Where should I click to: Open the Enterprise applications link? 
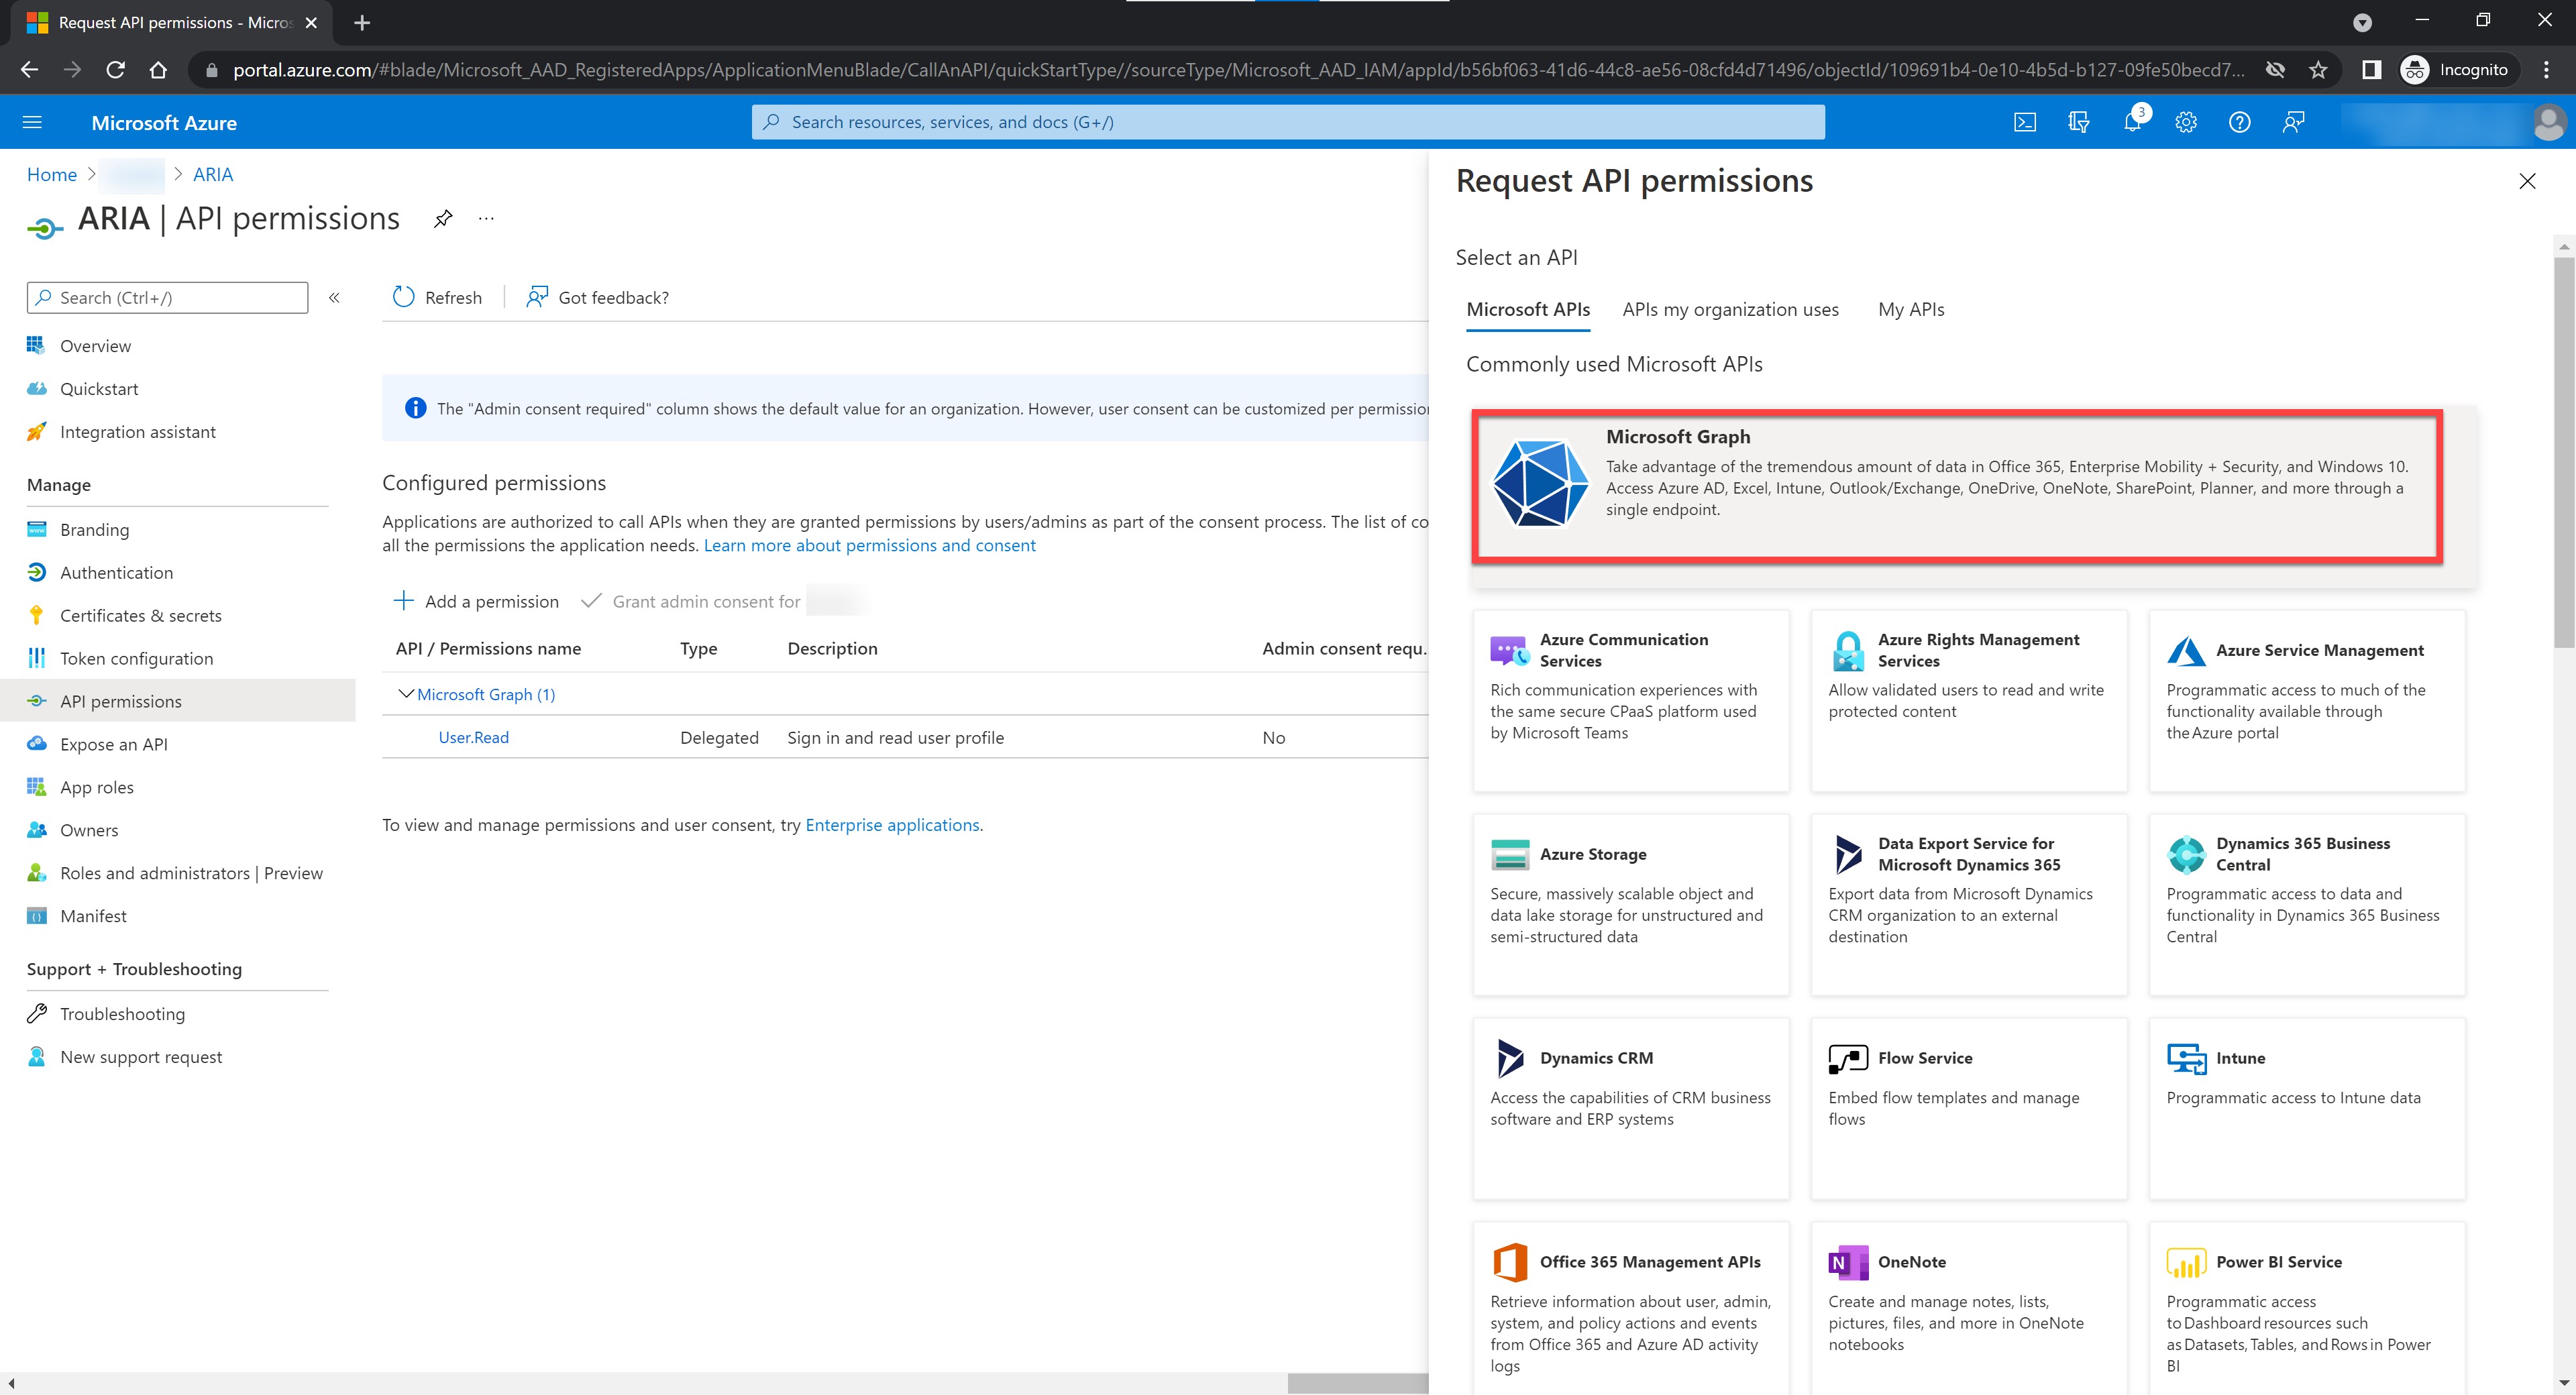click(892, 825)
